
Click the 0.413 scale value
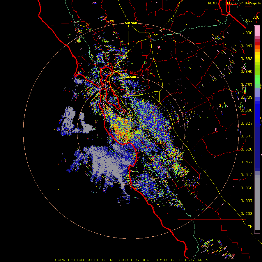coord(247,175)
